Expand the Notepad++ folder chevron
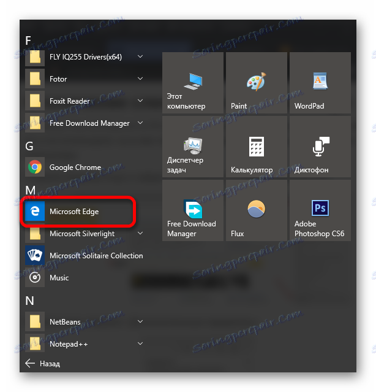Viewport: 376px width, 392px height. 140,344
